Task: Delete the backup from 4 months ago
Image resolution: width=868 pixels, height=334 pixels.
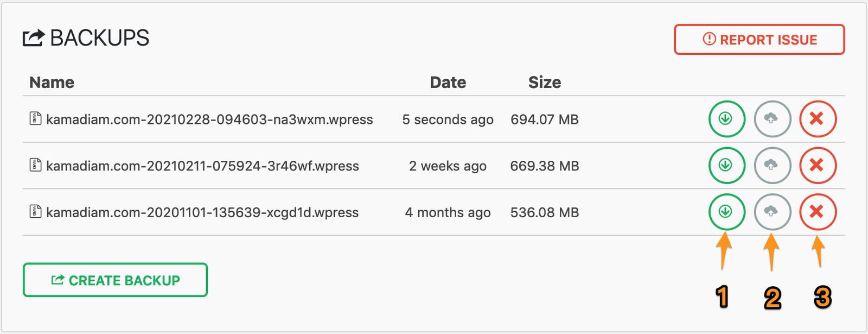Action: coord(817,212)
